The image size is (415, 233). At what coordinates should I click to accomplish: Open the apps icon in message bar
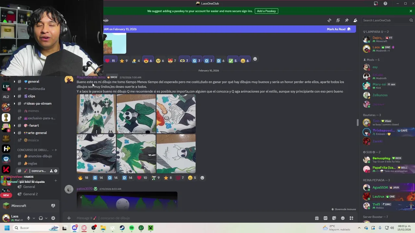[351, 218]
